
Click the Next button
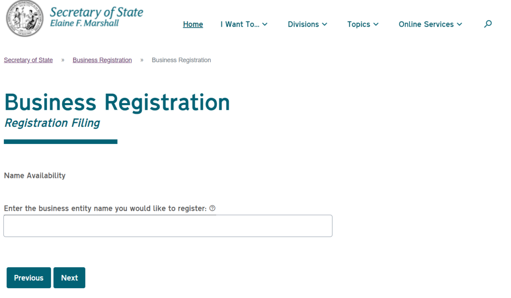tap(69, 278)
